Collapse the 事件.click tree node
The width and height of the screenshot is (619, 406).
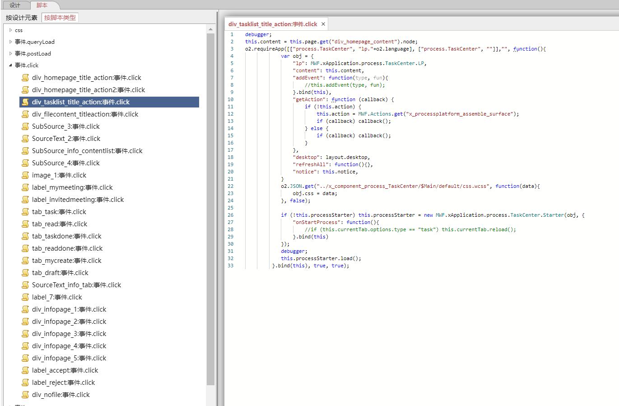coord(11,65)
